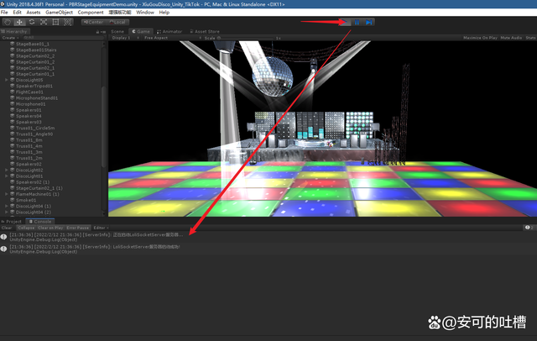This screenshot has width=537, height=341.
Task: Select the Move tool
Action: pos(19,22)
